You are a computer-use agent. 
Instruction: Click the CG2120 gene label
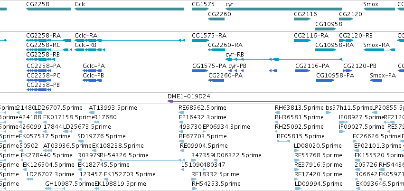coord(350,14)
